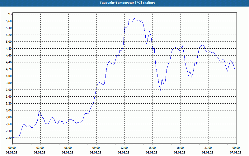Click the °C unit label on the y-axis
This screenshot has height=156, width=249.
(10, 14)
